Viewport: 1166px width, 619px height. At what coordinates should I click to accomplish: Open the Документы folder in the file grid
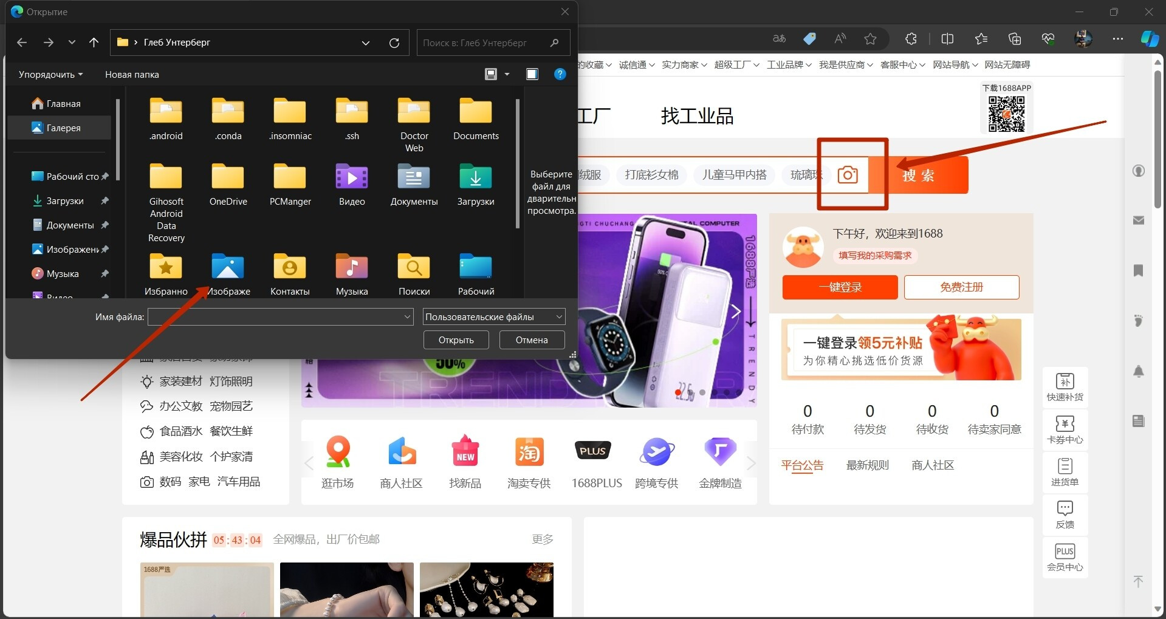(414, 185)
